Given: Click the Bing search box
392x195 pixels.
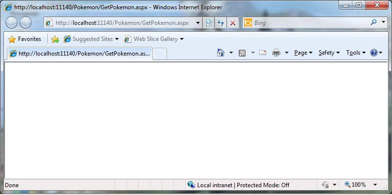Looking at the screenshot, I should 310,23.
